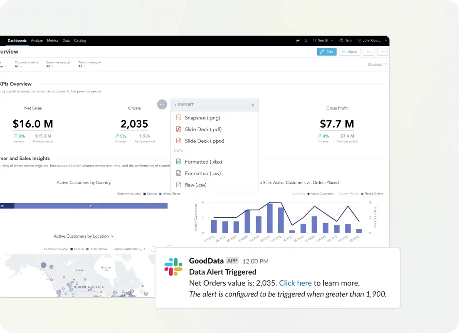
Task: Toggle Canada legend in Active Customers by Country
Action: point(150,194)
